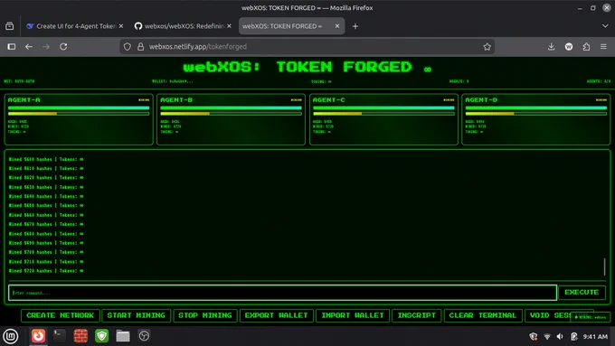Open the Firefox account icon
The width and height of the screenshot is (615, 346).
click(x=569, y=47)
